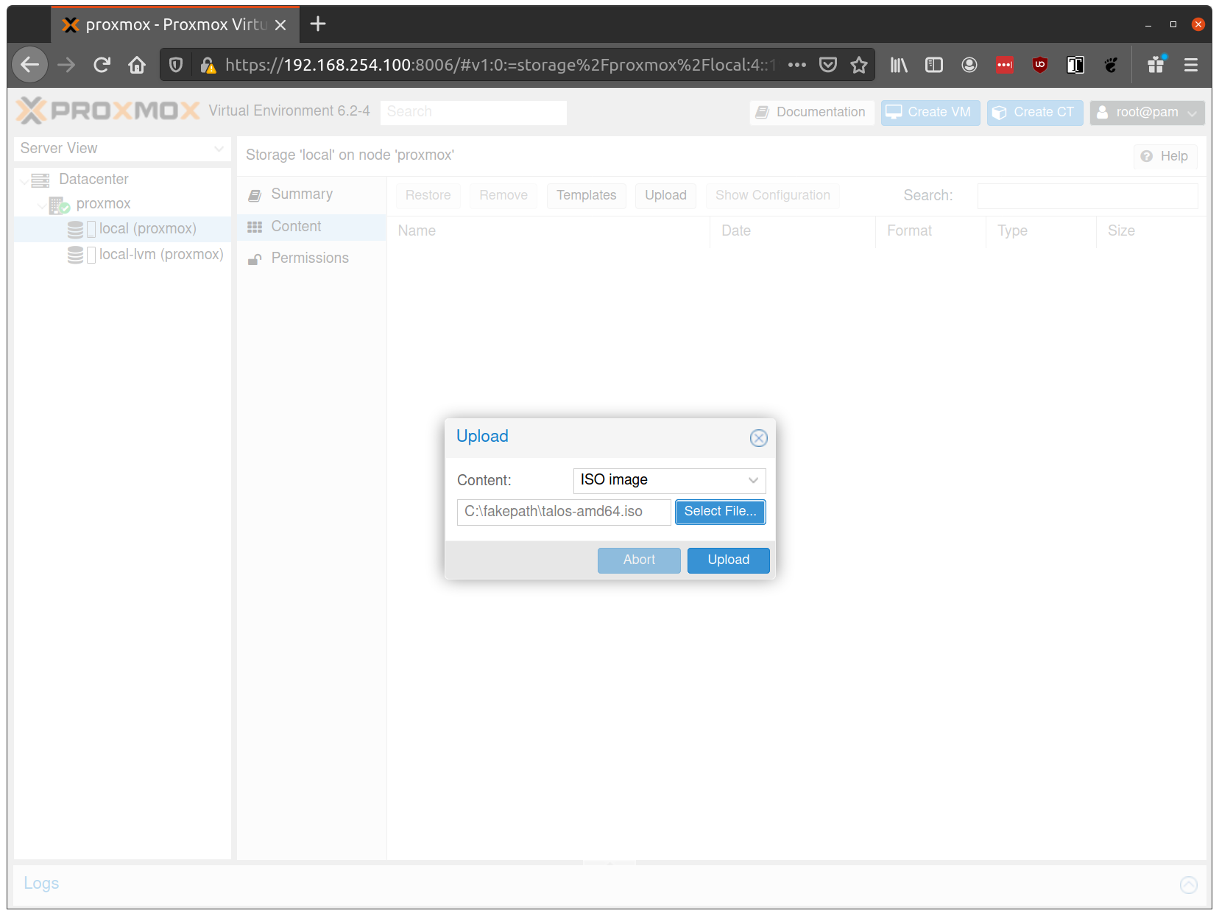Bookmark this page with the star icon

tap(858, 65)
